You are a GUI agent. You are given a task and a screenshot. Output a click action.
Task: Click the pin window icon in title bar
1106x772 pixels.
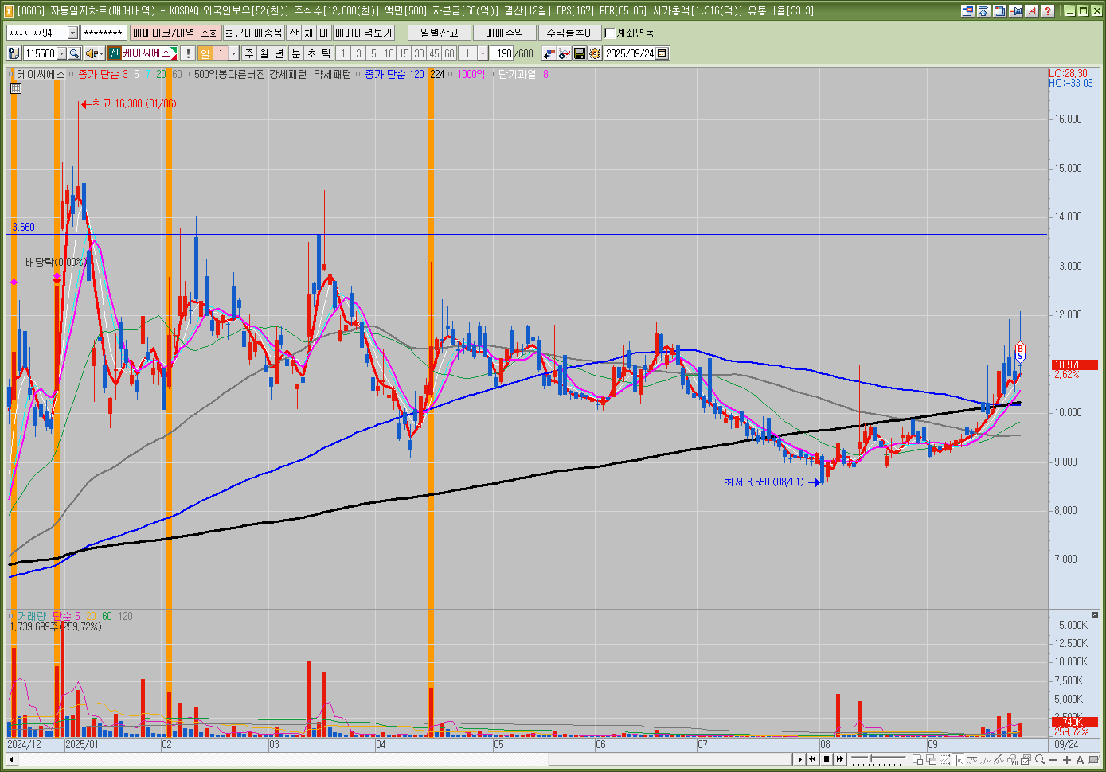pyautogui.click(x=1016, y=11)
